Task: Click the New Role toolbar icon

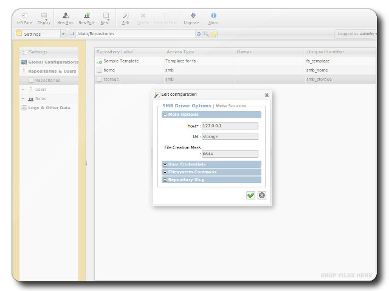Action: (86, 16)
